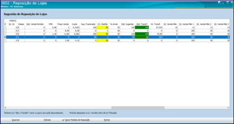The image size is (234, 124).
Task: Sort by Qtd. Venda Período column header
Action: click(35, 24)
